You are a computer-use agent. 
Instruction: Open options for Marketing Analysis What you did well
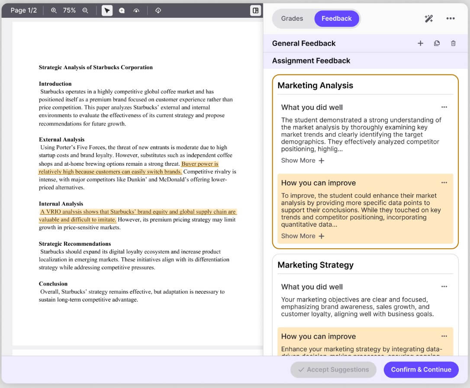444,107
